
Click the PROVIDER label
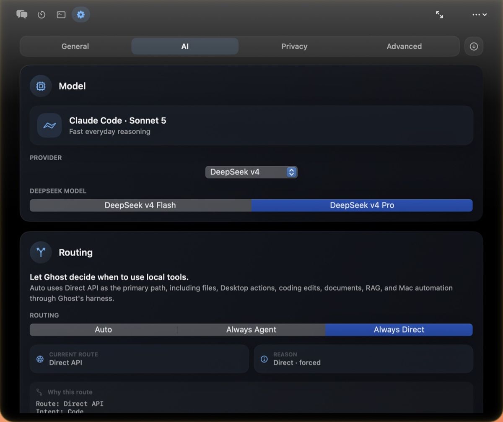[x=46, y=158]
